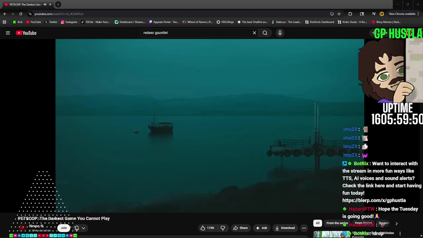The width and height of the screenshot is (423, 238).
Task: Open the blerp.com/x/gphustla chat link
Action: pyautogui.click(x=374, y=200)
